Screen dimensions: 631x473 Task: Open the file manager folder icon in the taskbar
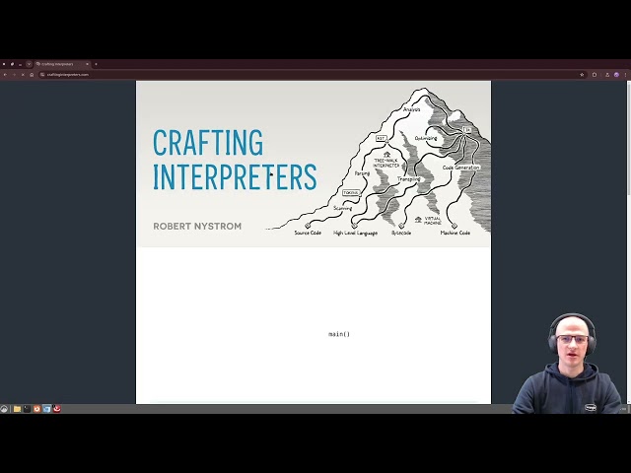17,409
